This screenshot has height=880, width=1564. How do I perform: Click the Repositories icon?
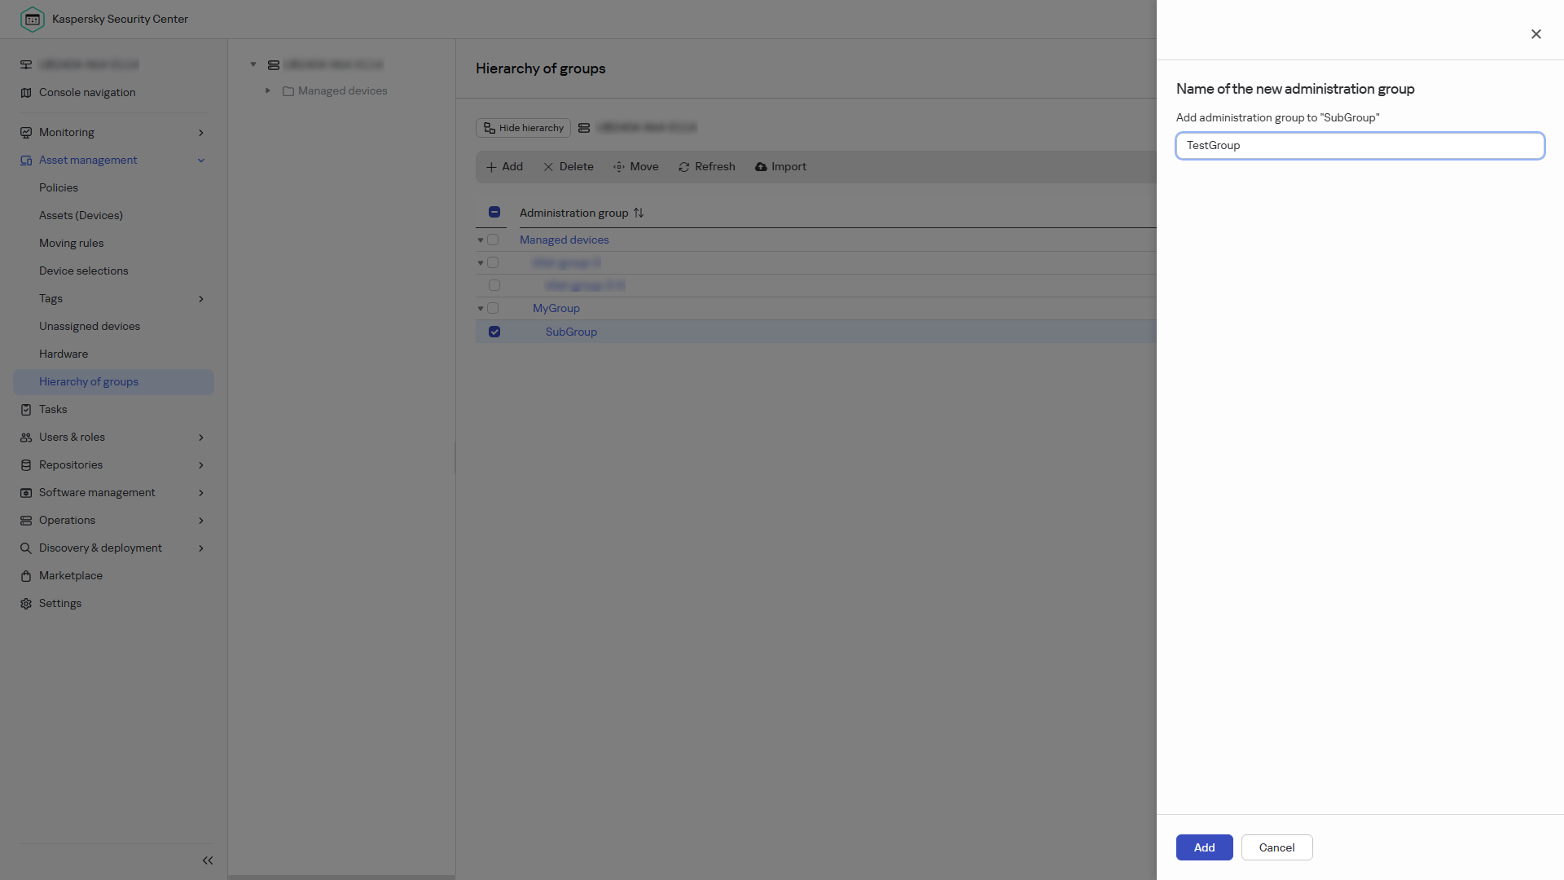click(26, 465)
